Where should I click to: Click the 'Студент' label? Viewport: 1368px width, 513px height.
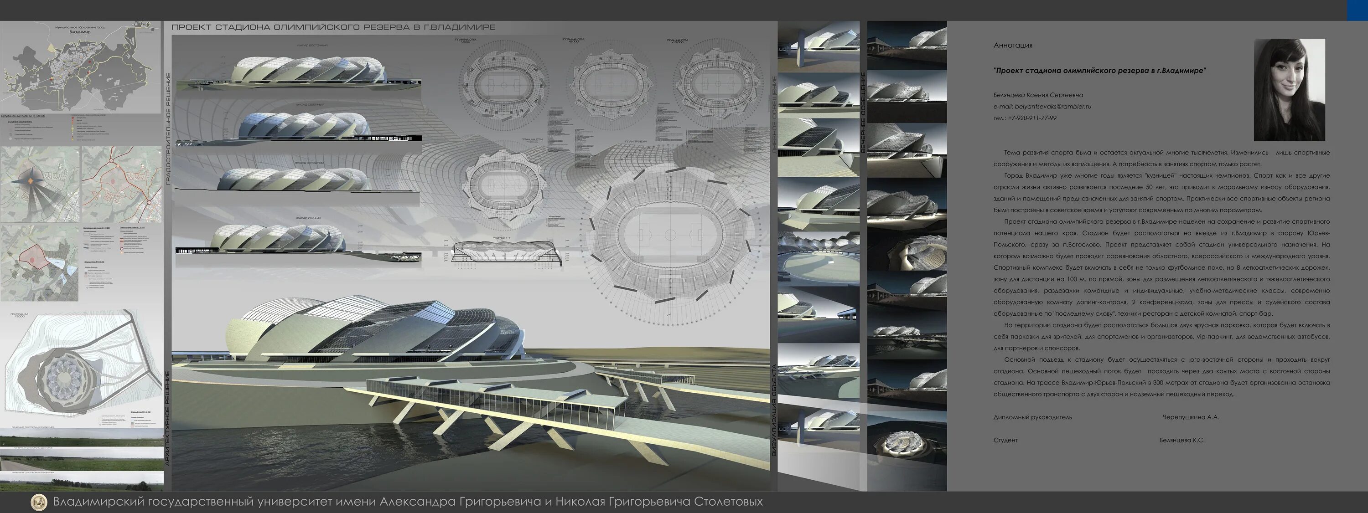click(1005, 440)
